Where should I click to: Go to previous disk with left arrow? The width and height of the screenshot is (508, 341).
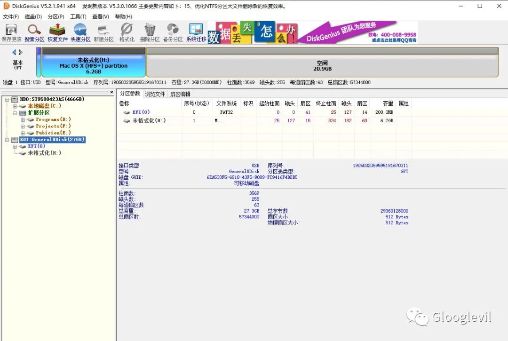(14, 52)
